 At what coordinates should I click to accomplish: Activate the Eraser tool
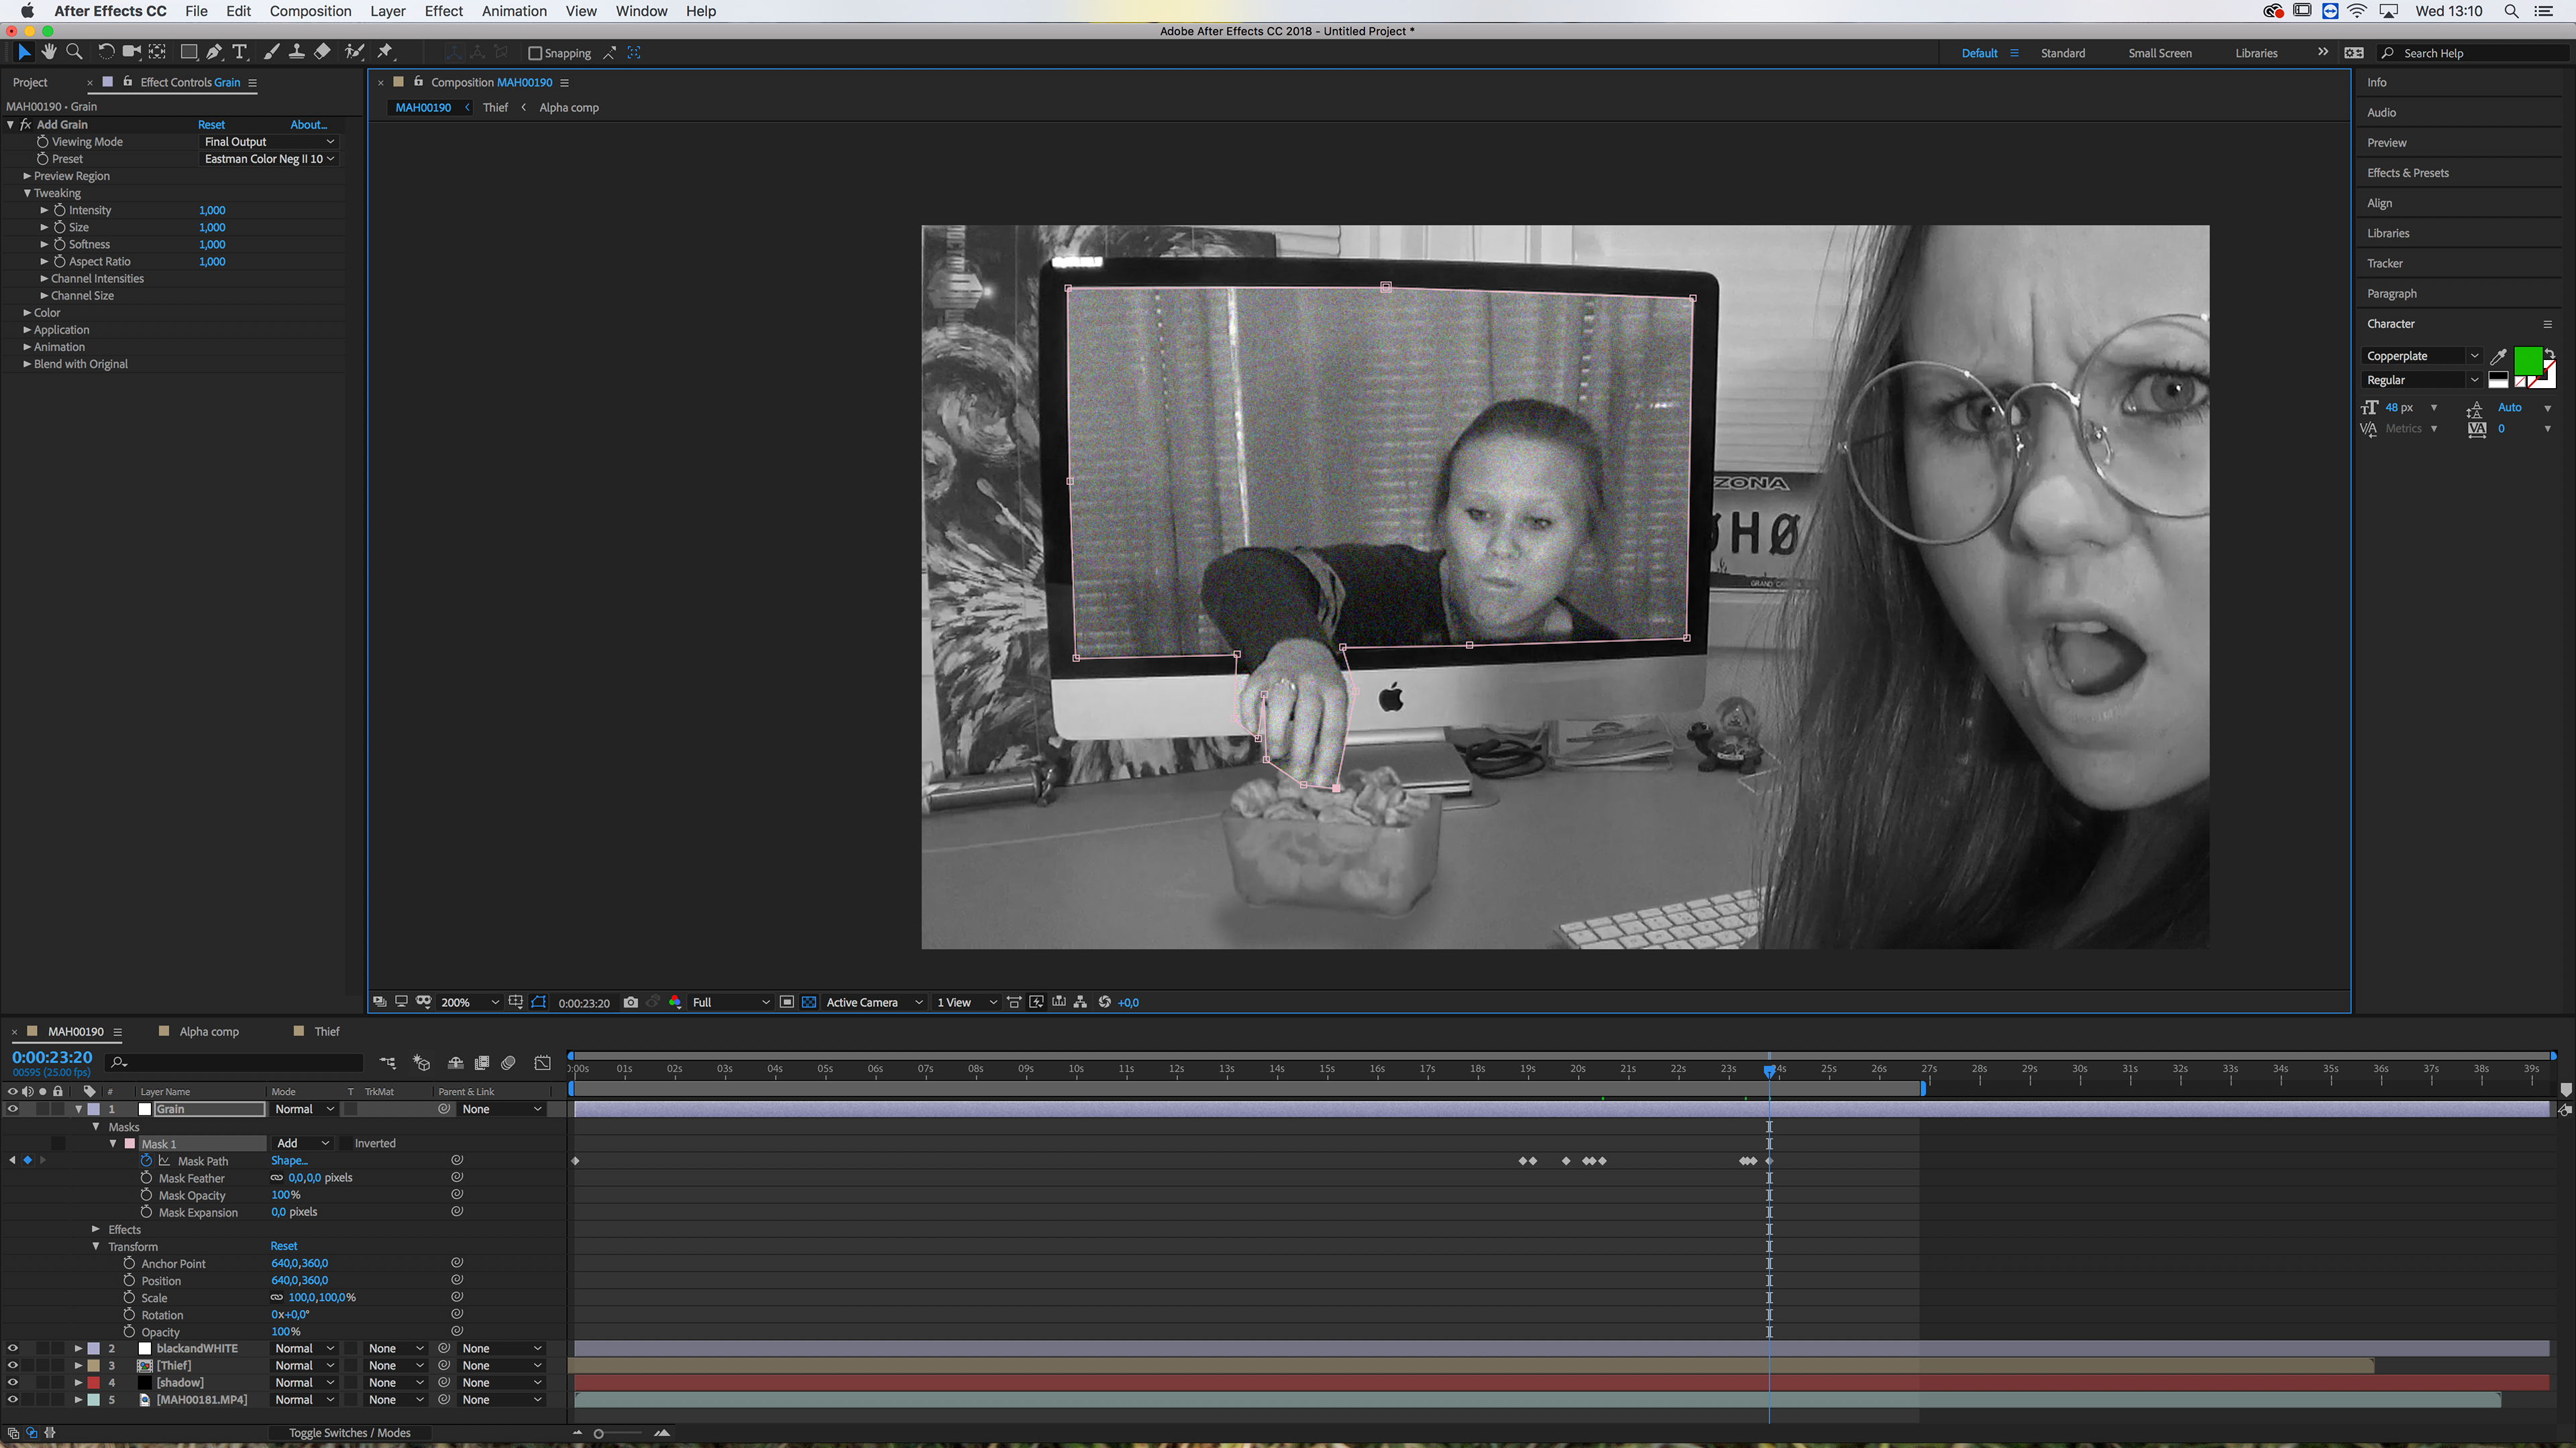click(x=322, y=52)
